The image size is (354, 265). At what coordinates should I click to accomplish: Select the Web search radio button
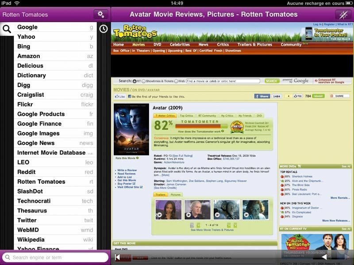176,81
